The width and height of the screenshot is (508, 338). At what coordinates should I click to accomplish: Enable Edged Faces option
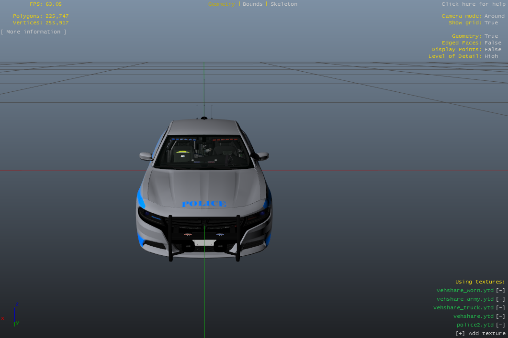click(493, 43)
